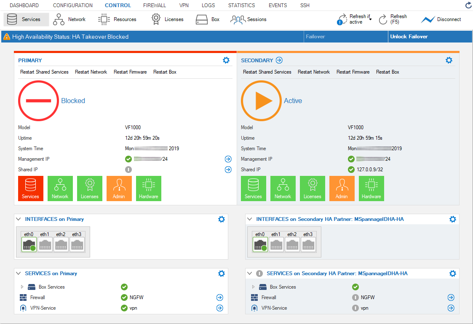The width and height of the screenshot is (473, 324).
Task: Open Primary Firewall NGFW service arrow
Action: pyautogui.click(x=219, y=297)
